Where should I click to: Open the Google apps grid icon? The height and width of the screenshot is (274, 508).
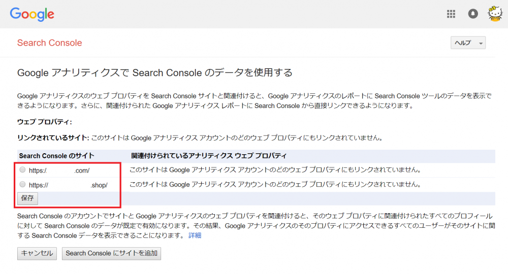pyautogui.click(x=451, y=14)
